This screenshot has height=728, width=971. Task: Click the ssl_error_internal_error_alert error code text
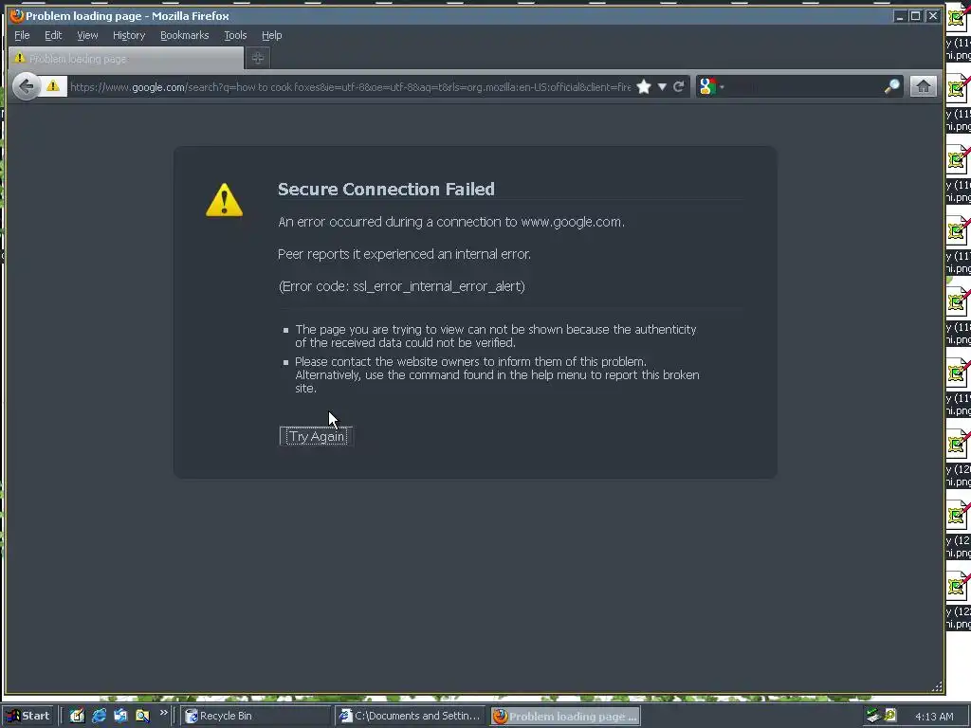coord(438,286)
